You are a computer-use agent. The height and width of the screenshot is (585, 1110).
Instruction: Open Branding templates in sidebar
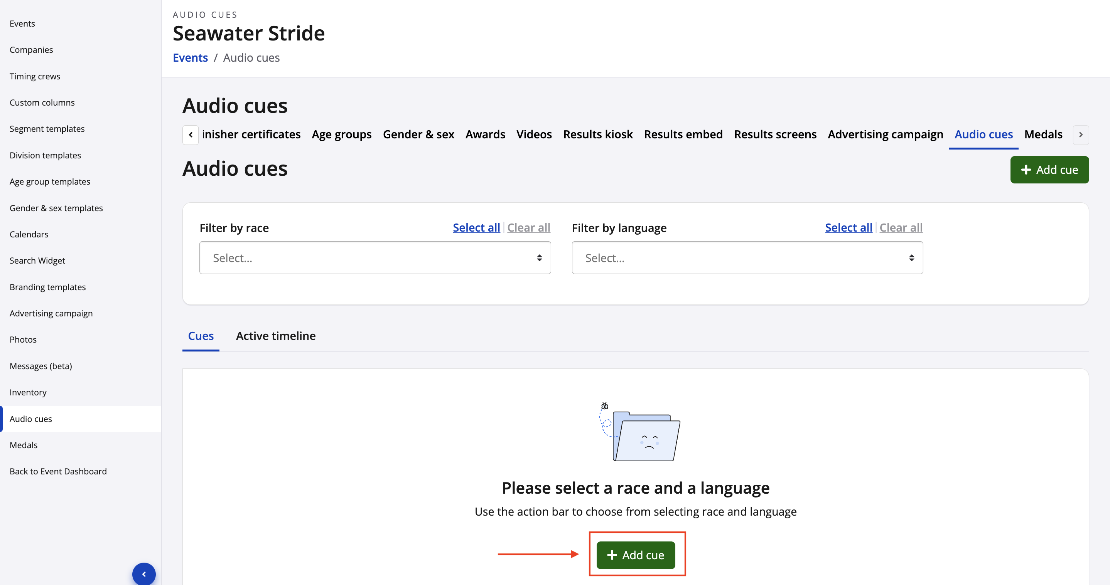tap(47, 287)
